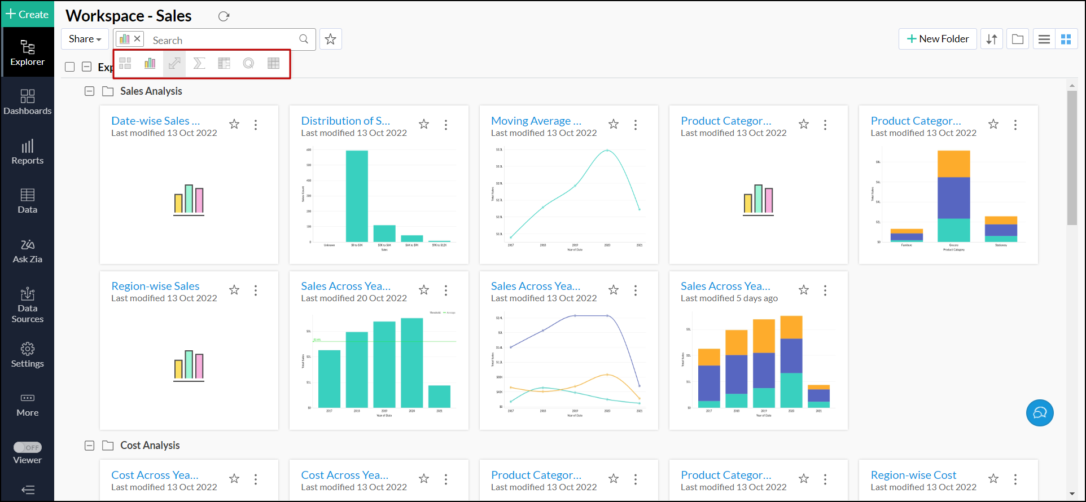The width and height of the screenshot is (1086, 502).
Task: Toggle the Viewer mode switch
Action: (28, 447)
